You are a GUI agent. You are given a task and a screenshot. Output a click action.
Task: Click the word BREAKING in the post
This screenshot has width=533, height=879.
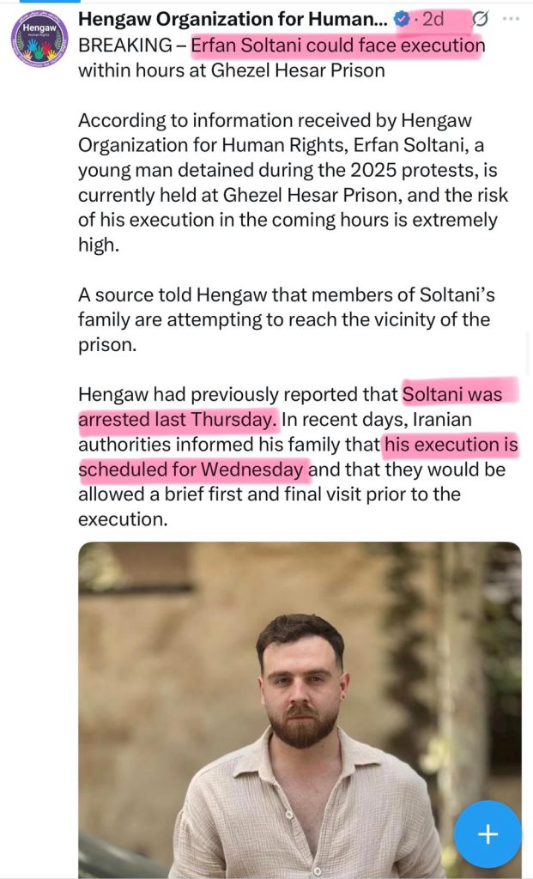coord(124,45)
